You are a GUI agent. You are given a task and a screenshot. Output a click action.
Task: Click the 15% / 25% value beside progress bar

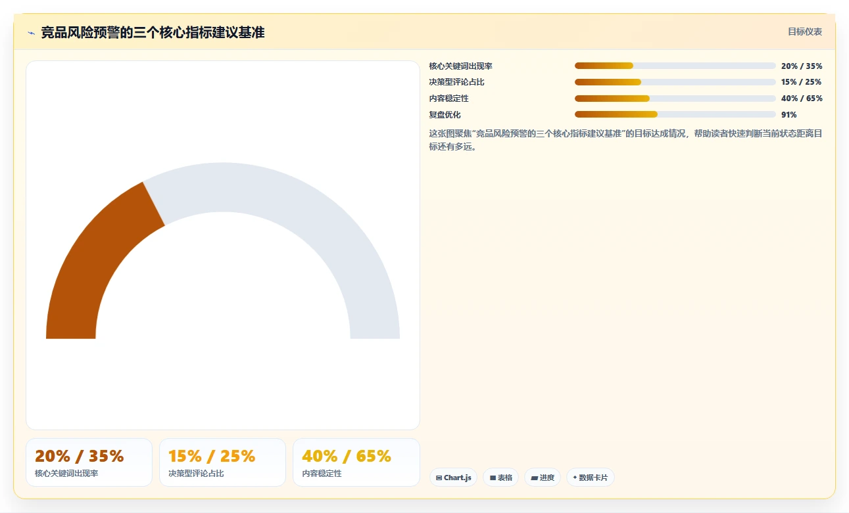[x=802, y=82]
